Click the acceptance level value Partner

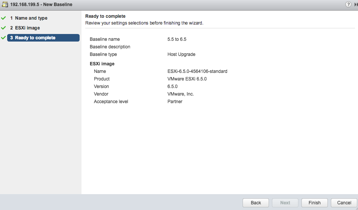pyautogui.click(x=175, y=102)
